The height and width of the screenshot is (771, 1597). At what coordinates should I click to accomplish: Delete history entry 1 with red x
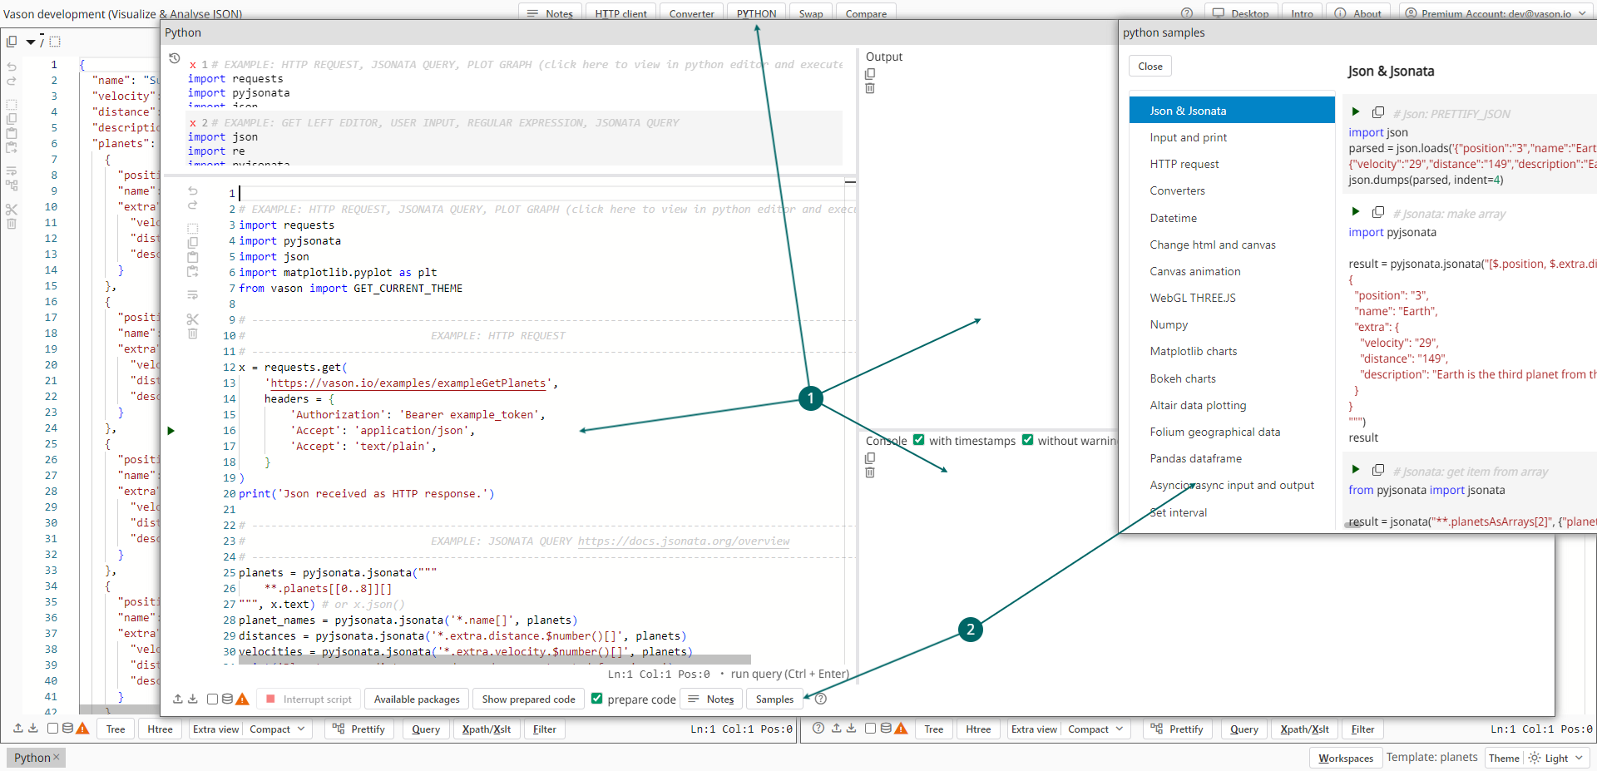point(193,65)
